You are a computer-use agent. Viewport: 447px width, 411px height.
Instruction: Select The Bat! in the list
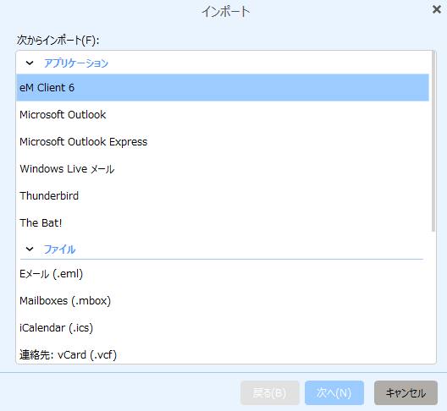point(223,222)
